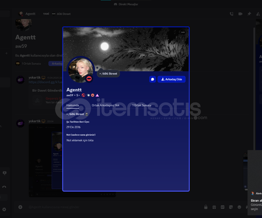262x218 pixels.
Task: Click Agentt's large profile avatar
Action: tap(81, 70)
